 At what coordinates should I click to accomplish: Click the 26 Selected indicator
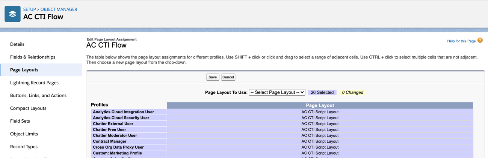click(x=322, y=92)
